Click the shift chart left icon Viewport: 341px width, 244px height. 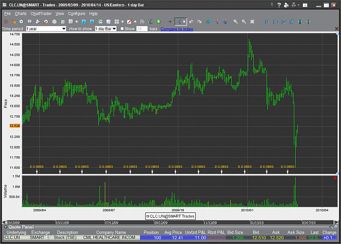click(267, 21)
